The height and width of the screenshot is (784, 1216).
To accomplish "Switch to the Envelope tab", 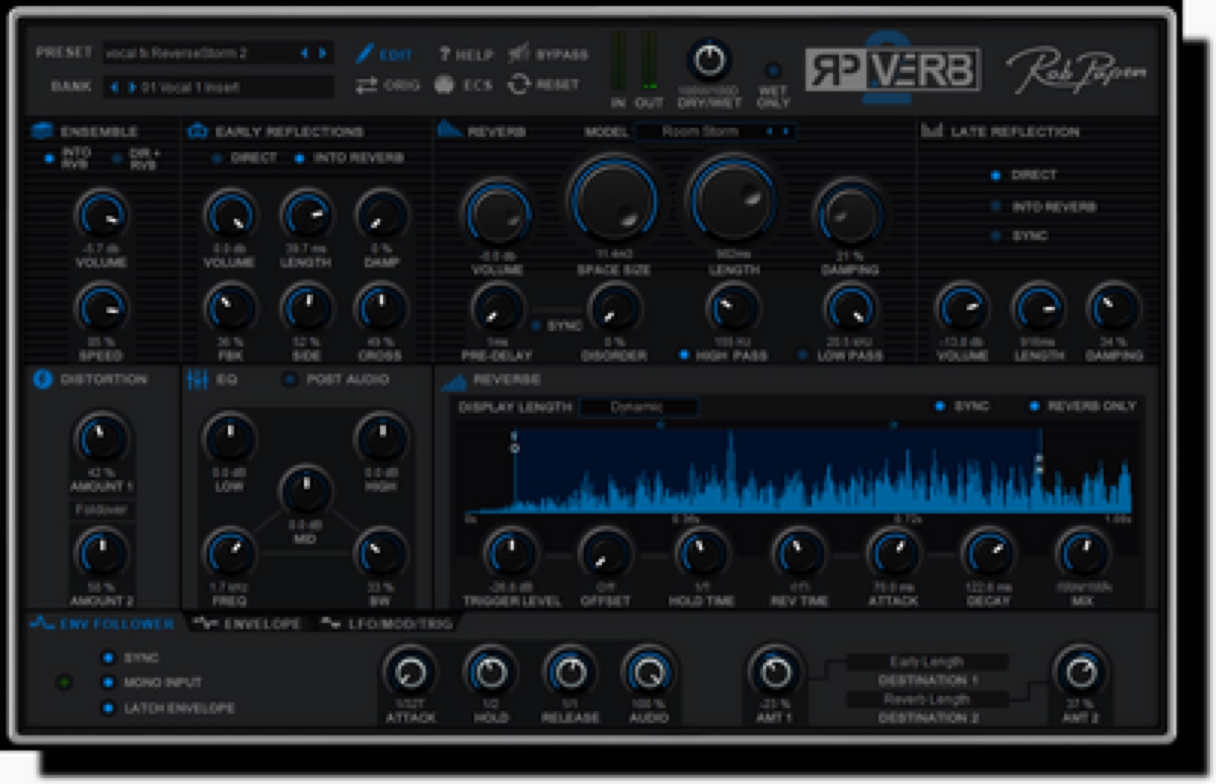I will (x=247, y=624).
